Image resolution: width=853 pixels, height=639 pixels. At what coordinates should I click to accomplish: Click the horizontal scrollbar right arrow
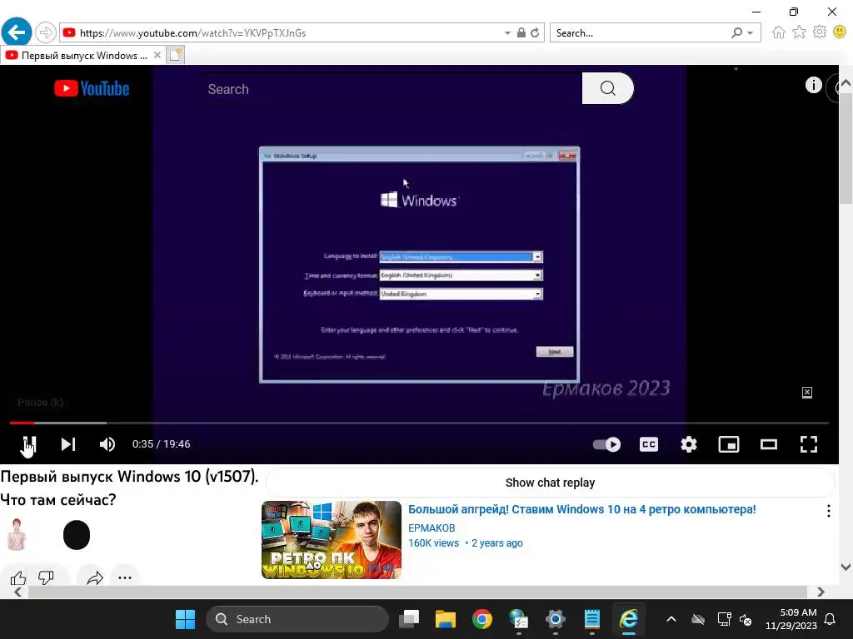(x=821, y=592)
